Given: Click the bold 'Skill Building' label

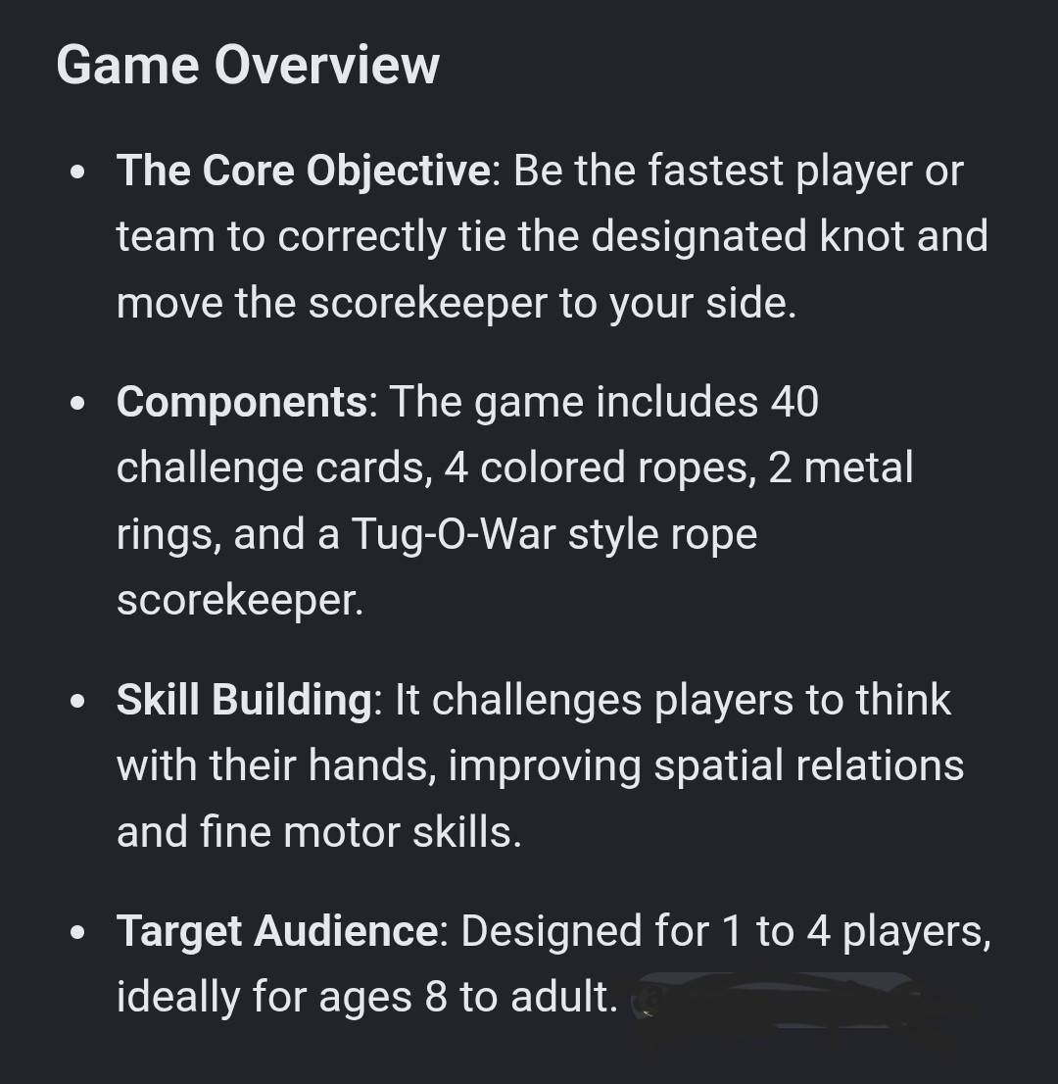Looking at the screenshot, I should click(245, 699).
